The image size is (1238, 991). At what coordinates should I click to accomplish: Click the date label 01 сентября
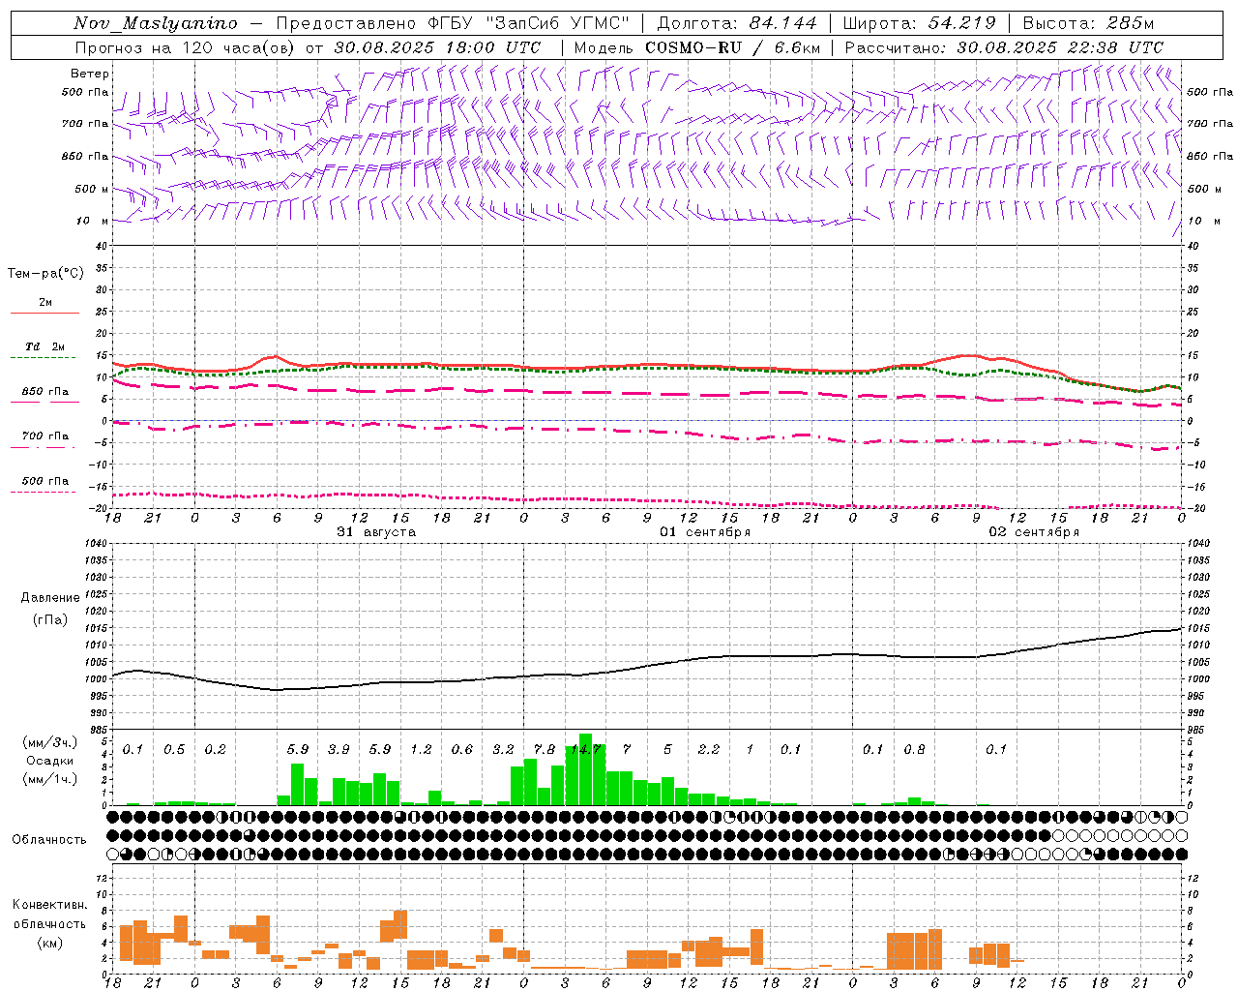[x=705, y=532]
